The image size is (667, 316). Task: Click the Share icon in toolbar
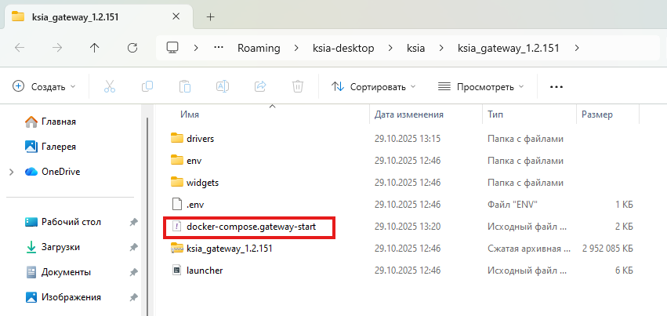click(x=260, y=86)
